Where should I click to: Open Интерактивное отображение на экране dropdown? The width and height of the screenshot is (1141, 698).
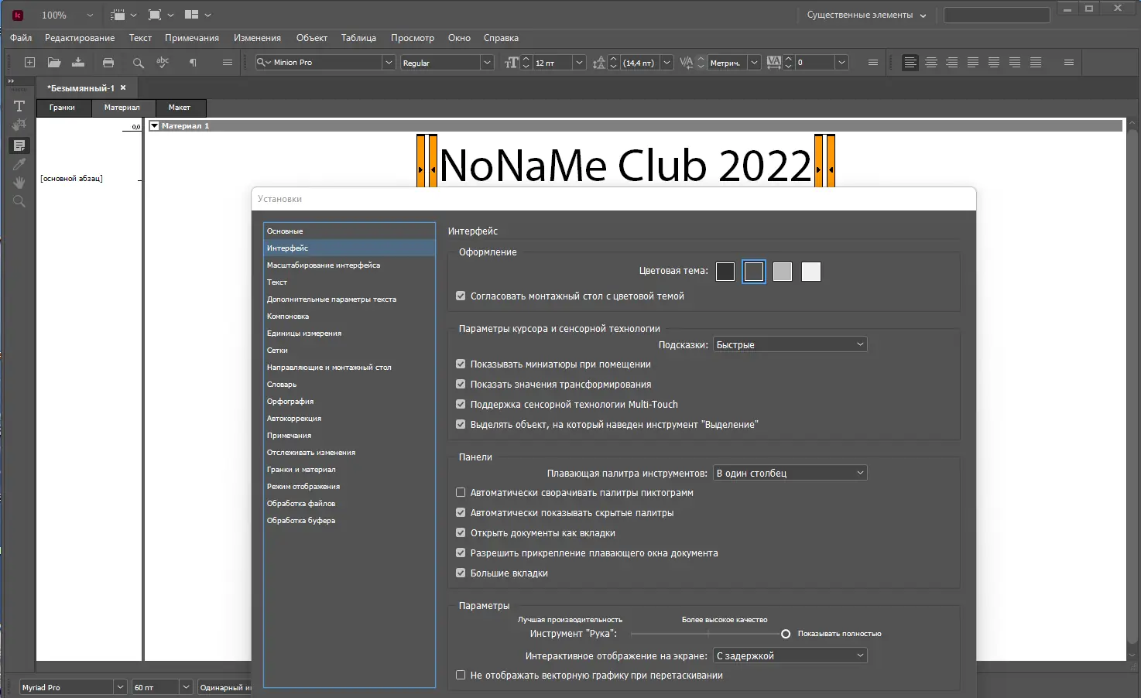790,655
